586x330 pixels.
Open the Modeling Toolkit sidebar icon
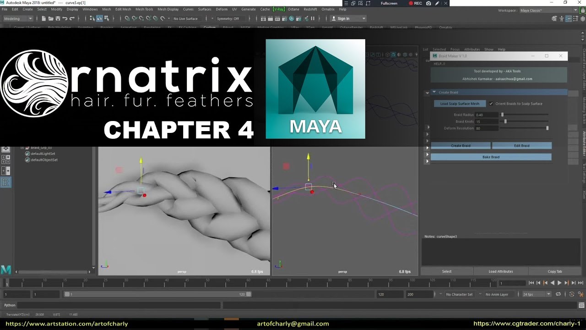tap(554, 18)
